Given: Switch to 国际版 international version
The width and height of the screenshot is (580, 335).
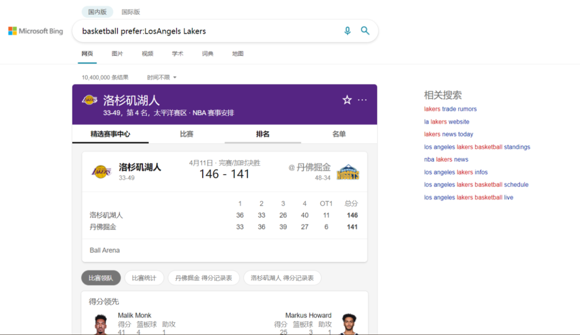Looking at the screenshot, I should 130,12.
